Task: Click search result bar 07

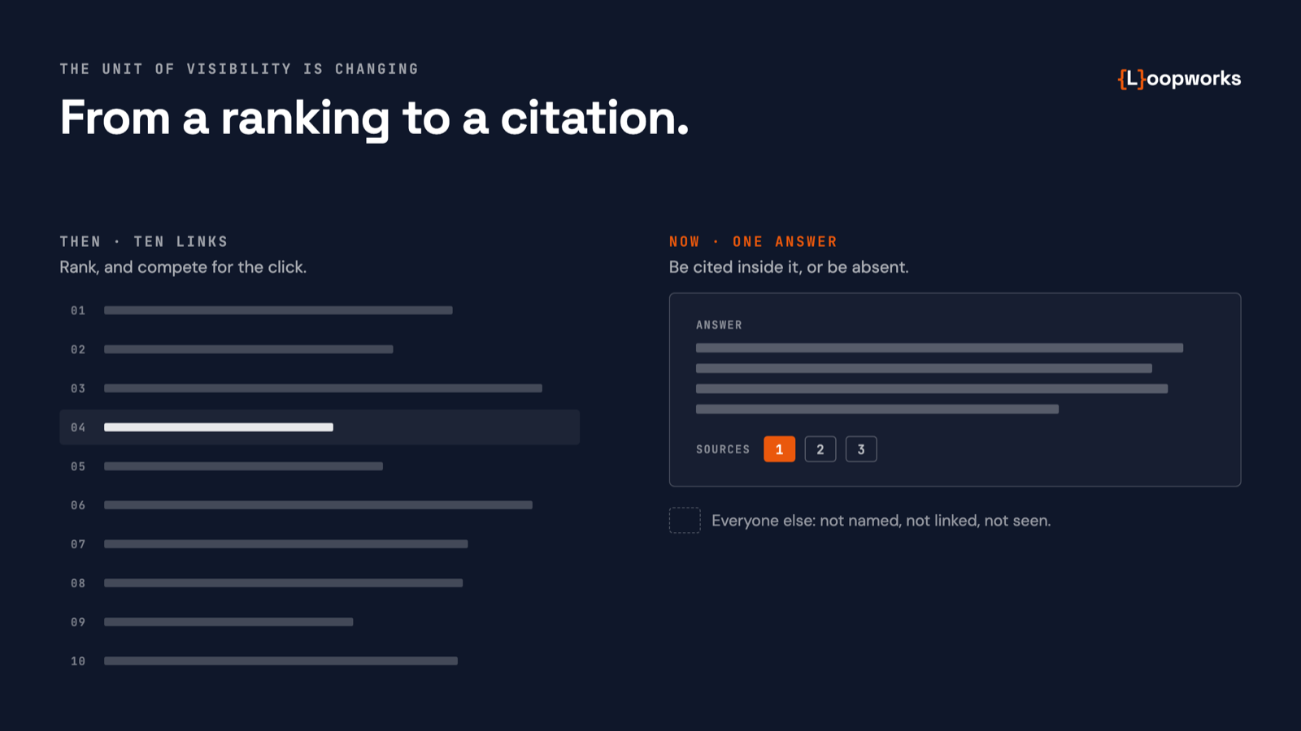Action: pos(286,544)
